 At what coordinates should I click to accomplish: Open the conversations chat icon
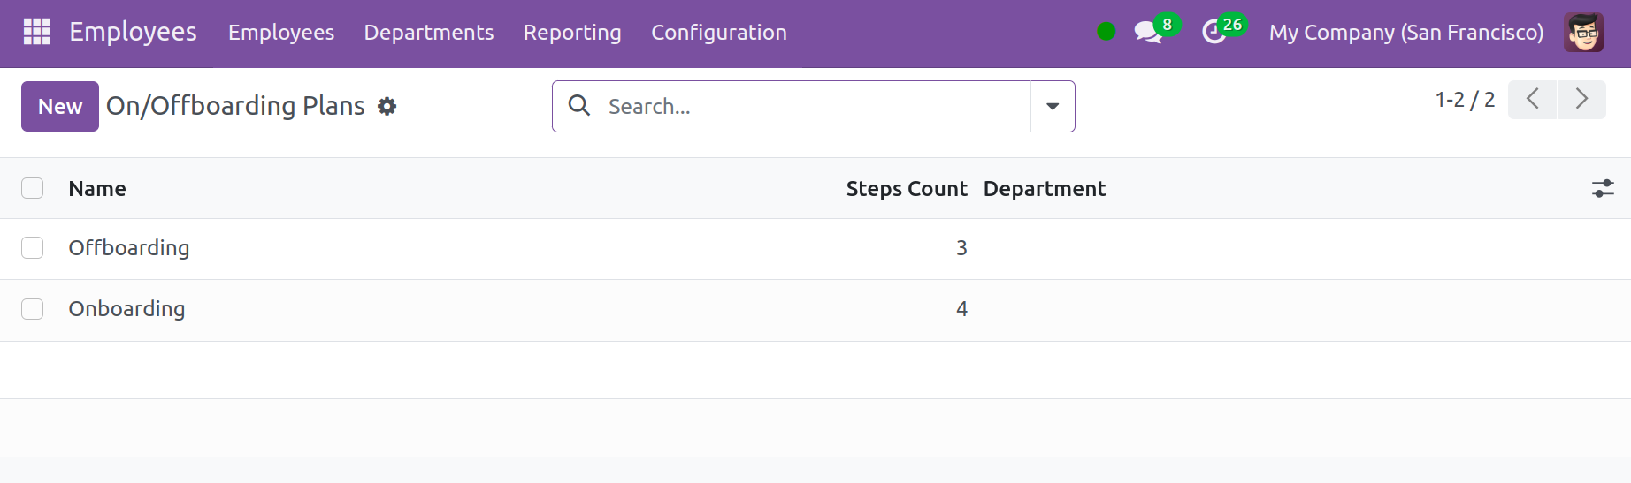pyautogui.click(x=1148, y=33)
